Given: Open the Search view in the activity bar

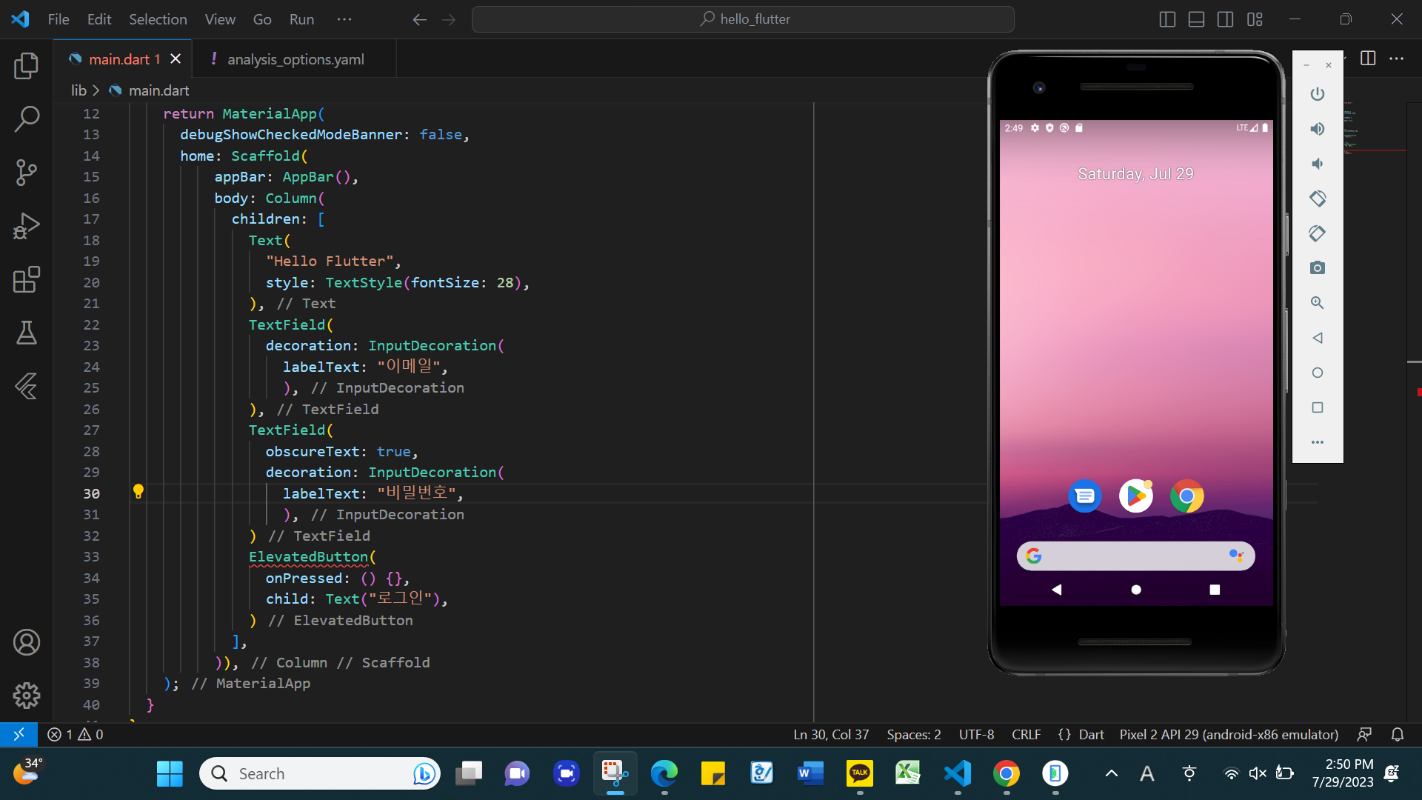Looking at the screenshot, I should coord(27,119).
